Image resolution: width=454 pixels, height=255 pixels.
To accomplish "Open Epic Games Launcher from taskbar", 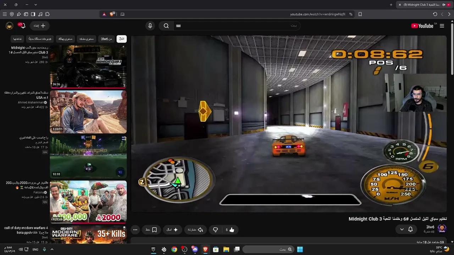I will pyautogui.click(x=154, y=249).
